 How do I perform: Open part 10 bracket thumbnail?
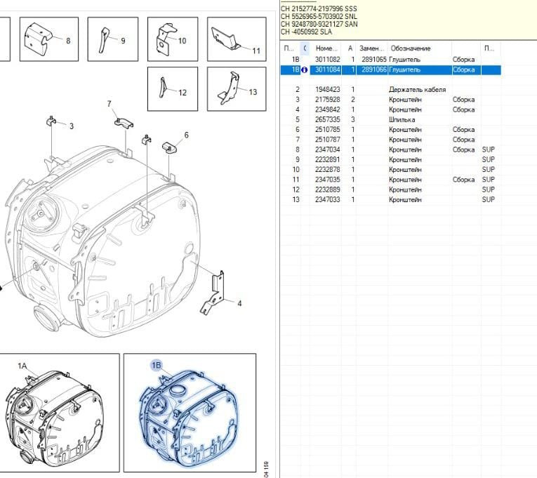coord(173,39)
